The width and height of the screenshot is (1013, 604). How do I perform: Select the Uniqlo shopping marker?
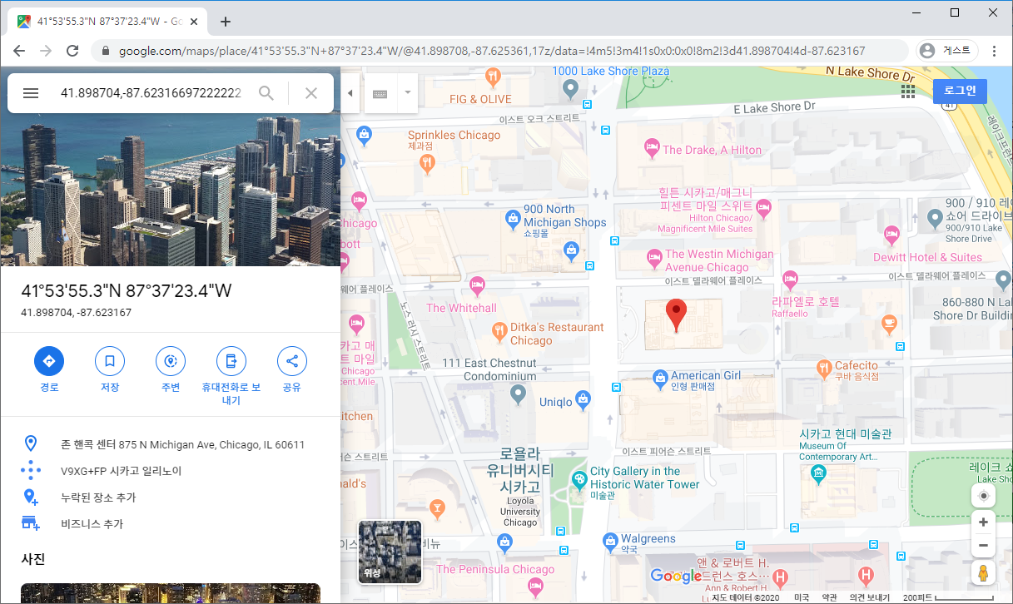point(583,401)
